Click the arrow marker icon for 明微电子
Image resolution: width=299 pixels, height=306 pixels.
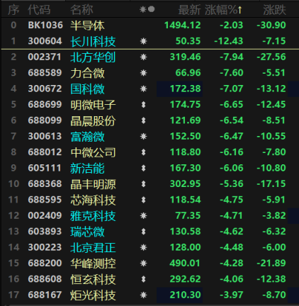pyautogui.click(x=143, y=105)
